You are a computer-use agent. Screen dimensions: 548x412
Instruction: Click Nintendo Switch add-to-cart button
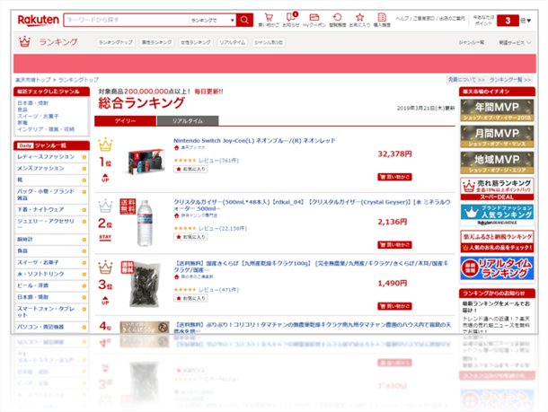394,179
